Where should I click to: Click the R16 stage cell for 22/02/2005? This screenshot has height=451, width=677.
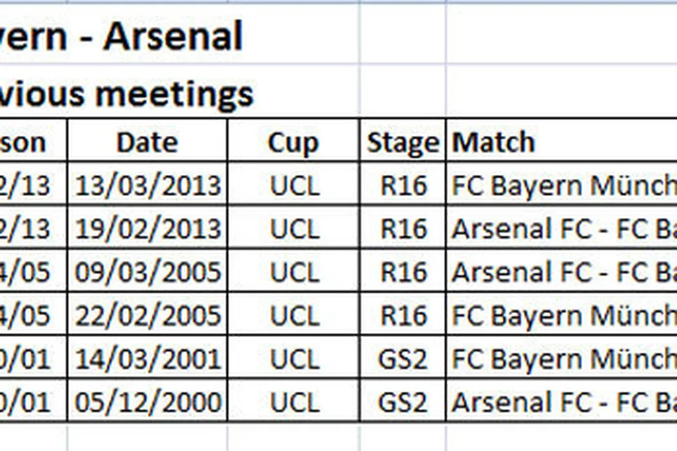[x=404, y=316]
